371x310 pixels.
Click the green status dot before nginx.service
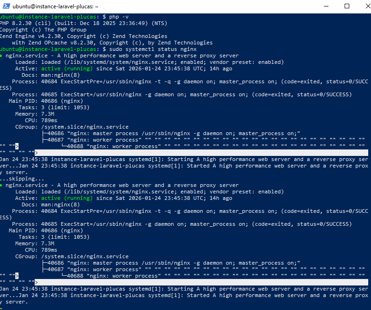tap(4, 55)
